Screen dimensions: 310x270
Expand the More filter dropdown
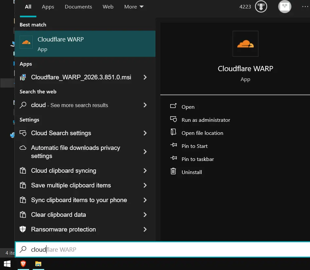[134, 7]
